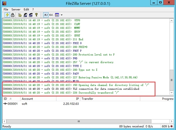This screenshot has height=130, width=176.
Task: Open the Server menu
Action: coord(16,9)
